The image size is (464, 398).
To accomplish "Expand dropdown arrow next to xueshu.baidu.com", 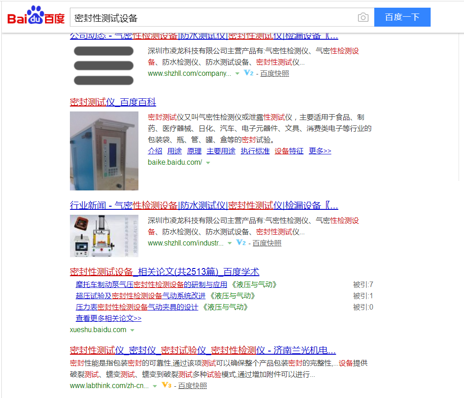I will (x=132, y=330).
